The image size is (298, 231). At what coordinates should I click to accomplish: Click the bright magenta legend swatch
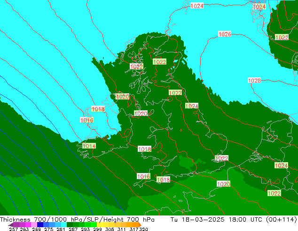tap(28, 224)
